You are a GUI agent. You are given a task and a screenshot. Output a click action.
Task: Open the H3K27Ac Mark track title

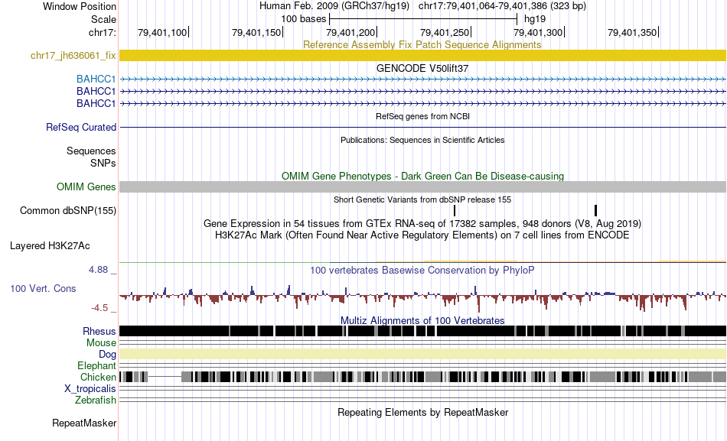click(x=422, y=235)
